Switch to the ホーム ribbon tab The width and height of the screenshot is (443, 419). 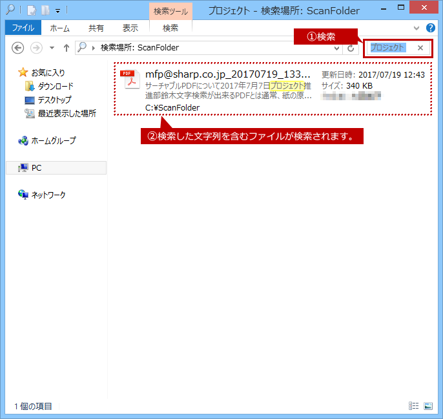click(x=60, y=28)
